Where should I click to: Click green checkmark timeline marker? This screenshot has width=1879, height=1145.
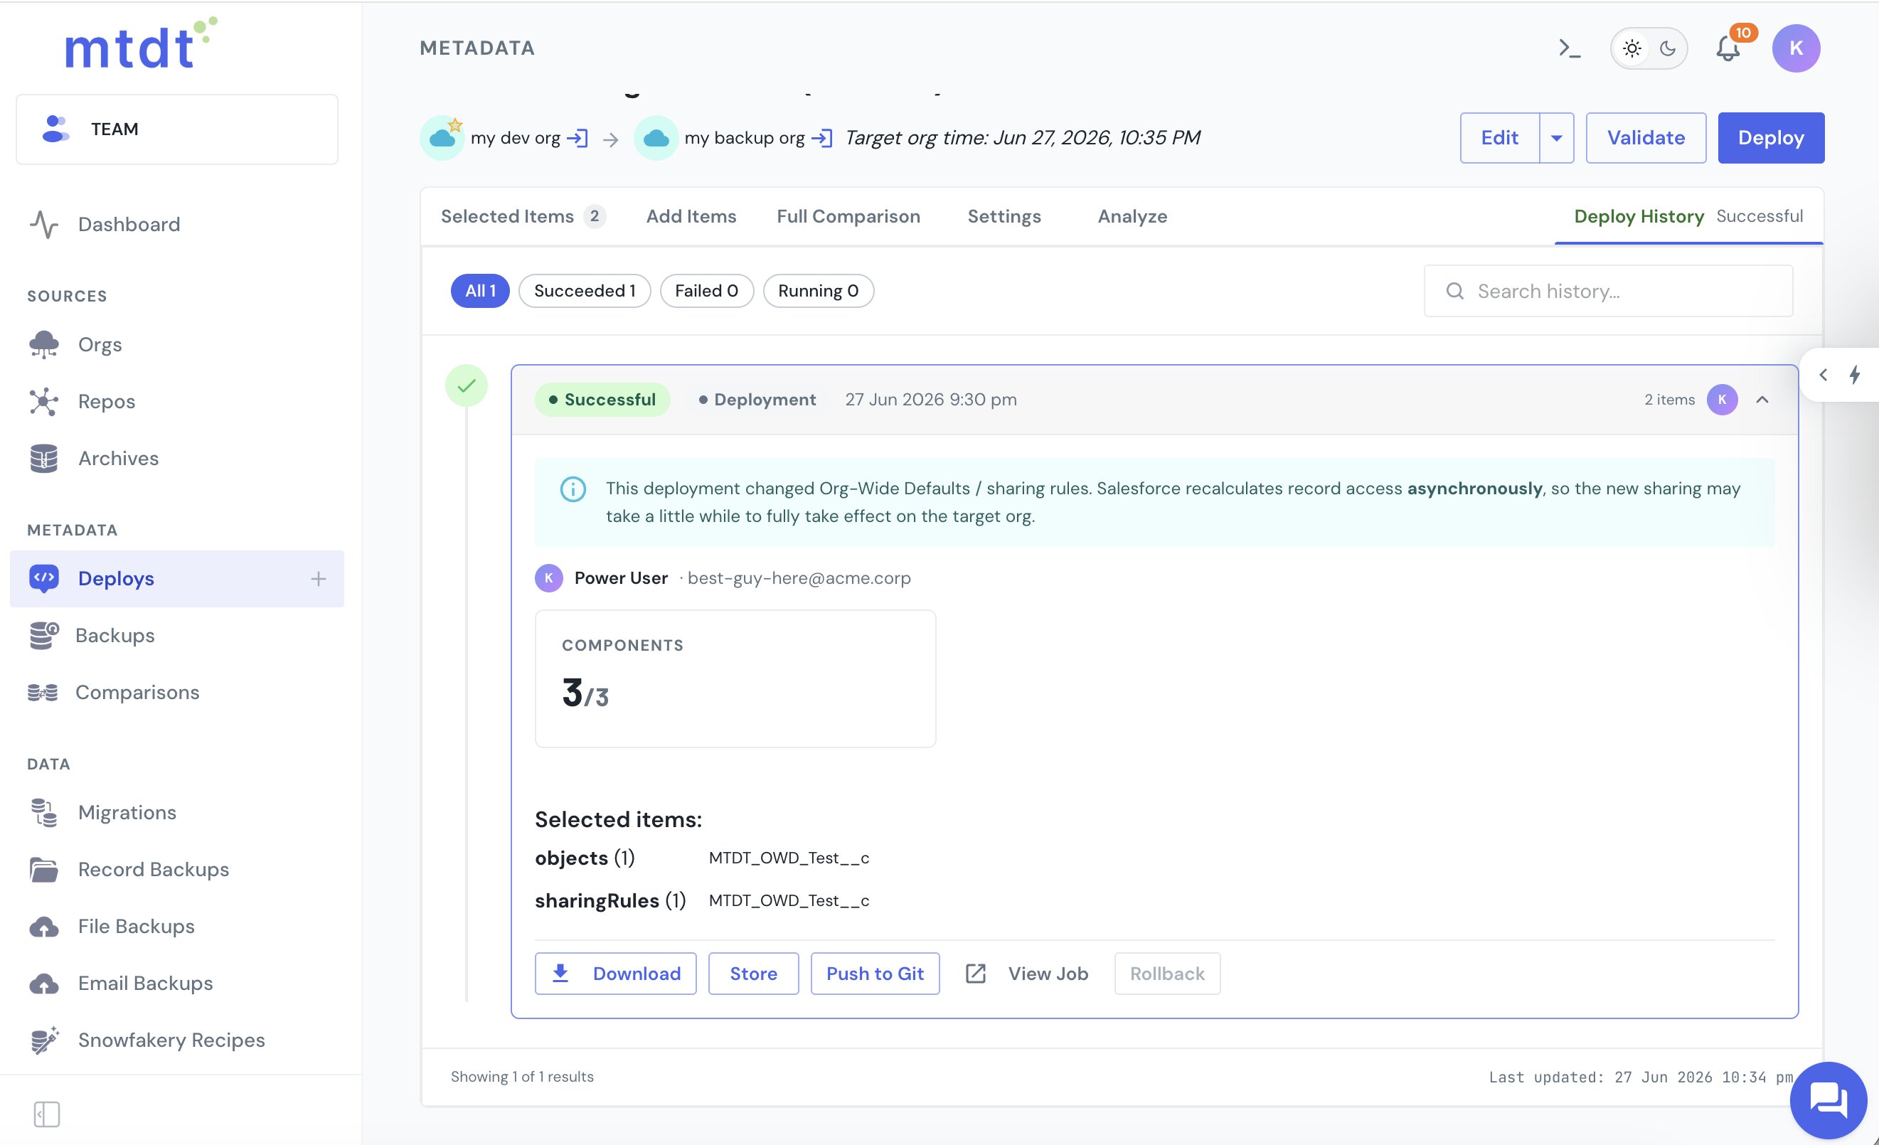pos(466,385)
